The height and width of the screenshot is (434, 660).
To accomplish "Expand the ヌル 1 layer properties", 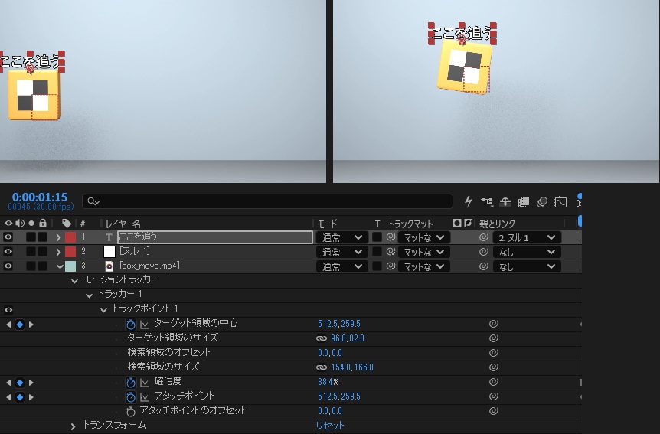I will (x=58, y=252).
